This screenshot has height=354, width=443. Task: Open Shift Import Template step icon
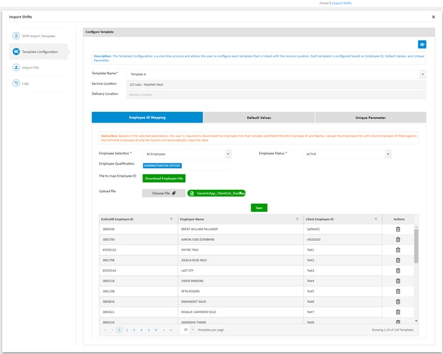click(16, 36)
